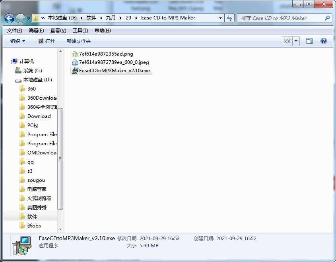Image resolution: width=336 pixels, height=262 pixels.
Task: Select EaseCDtoMP3Maker_v2.10.exe in file list
Action: point(111,71)
